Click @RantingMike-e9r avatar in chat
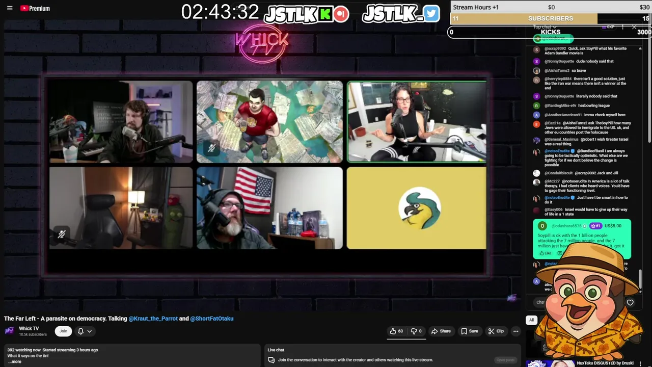The width and height of the screenshot is (652, 367). pos(536,106)
